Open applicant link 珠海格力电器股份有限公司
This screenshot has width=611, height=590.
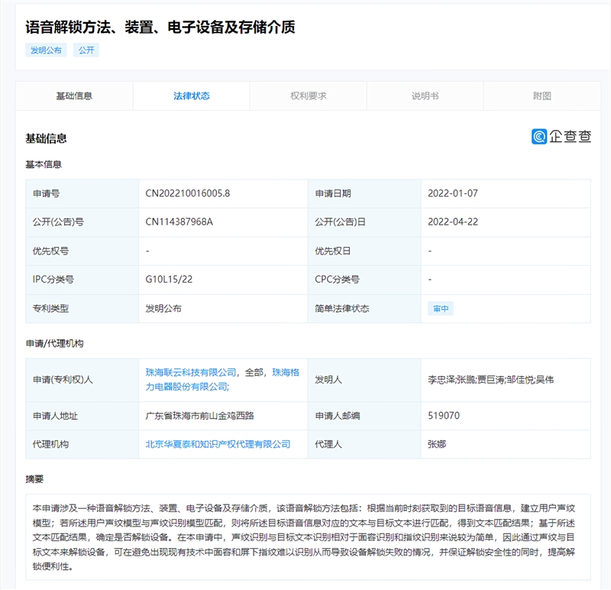(x=222, y=379)
